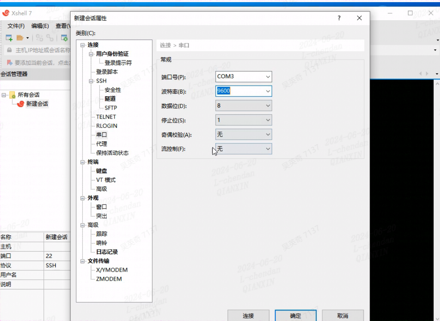Select 突出 under 外观
This screenshot has height=321, width=440.
(x=102, y=216)
